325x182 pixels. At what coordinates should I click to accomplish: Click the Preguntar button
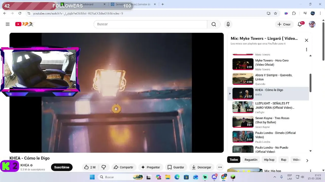(x=151, y=167)
